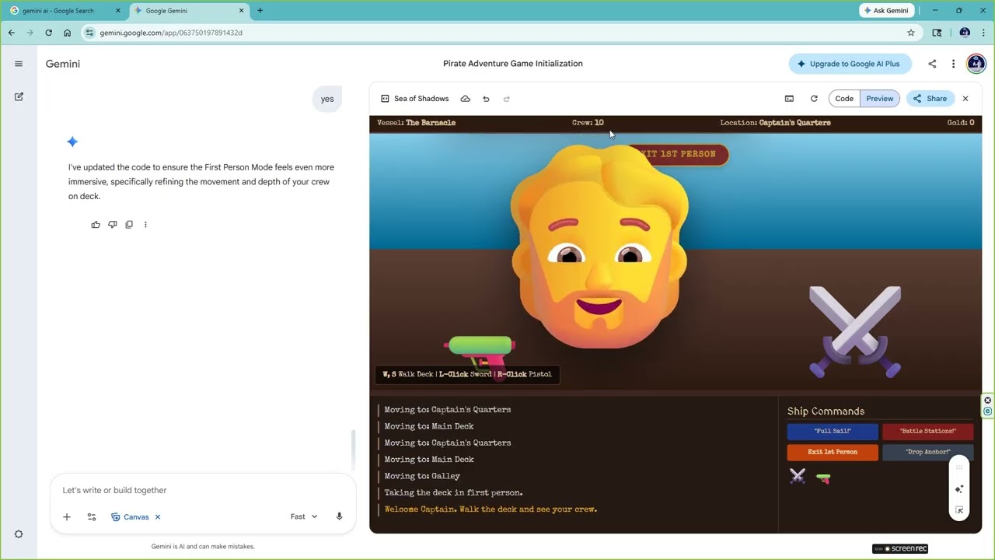Image resolution: width=995 pixels, height=560 pixels.
Task: Open the Chrome side panel icon
Action: pyautogui.click(x=937, y=33)
